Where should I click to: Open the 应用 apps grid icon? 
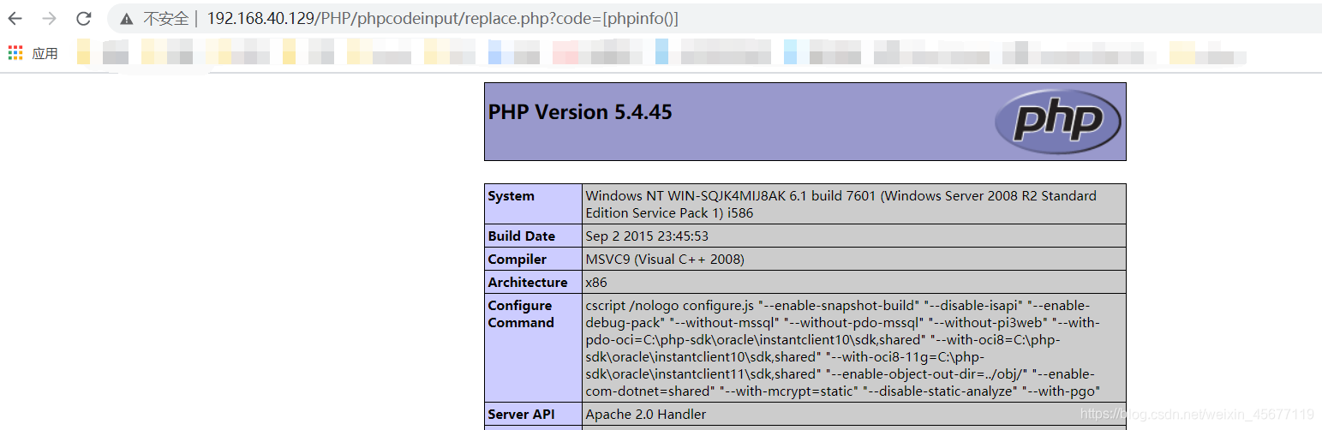click(x=15, y=53)
